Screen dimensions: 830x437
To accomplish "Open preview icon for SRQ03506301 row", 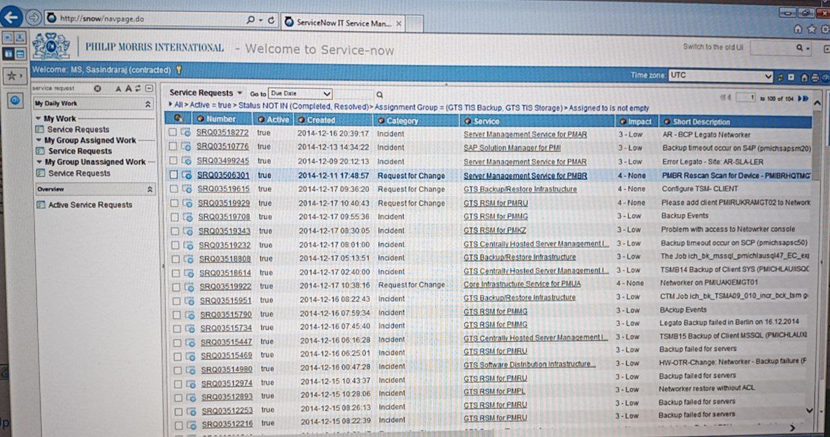I will (x=187, y=175).
